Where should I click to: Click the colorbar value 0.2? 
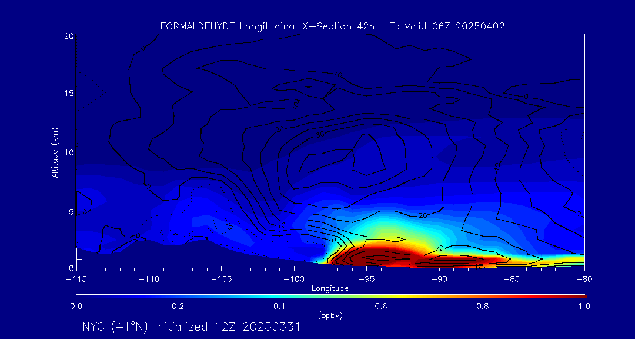[x=178, y=306]
